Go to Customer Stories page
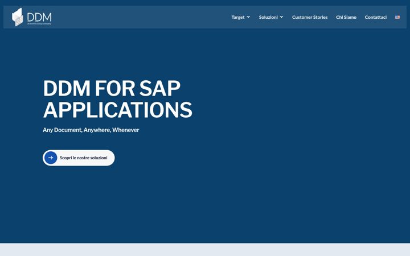Image resolution: width=410 pixels, height=256 pixels. [310, 17]
